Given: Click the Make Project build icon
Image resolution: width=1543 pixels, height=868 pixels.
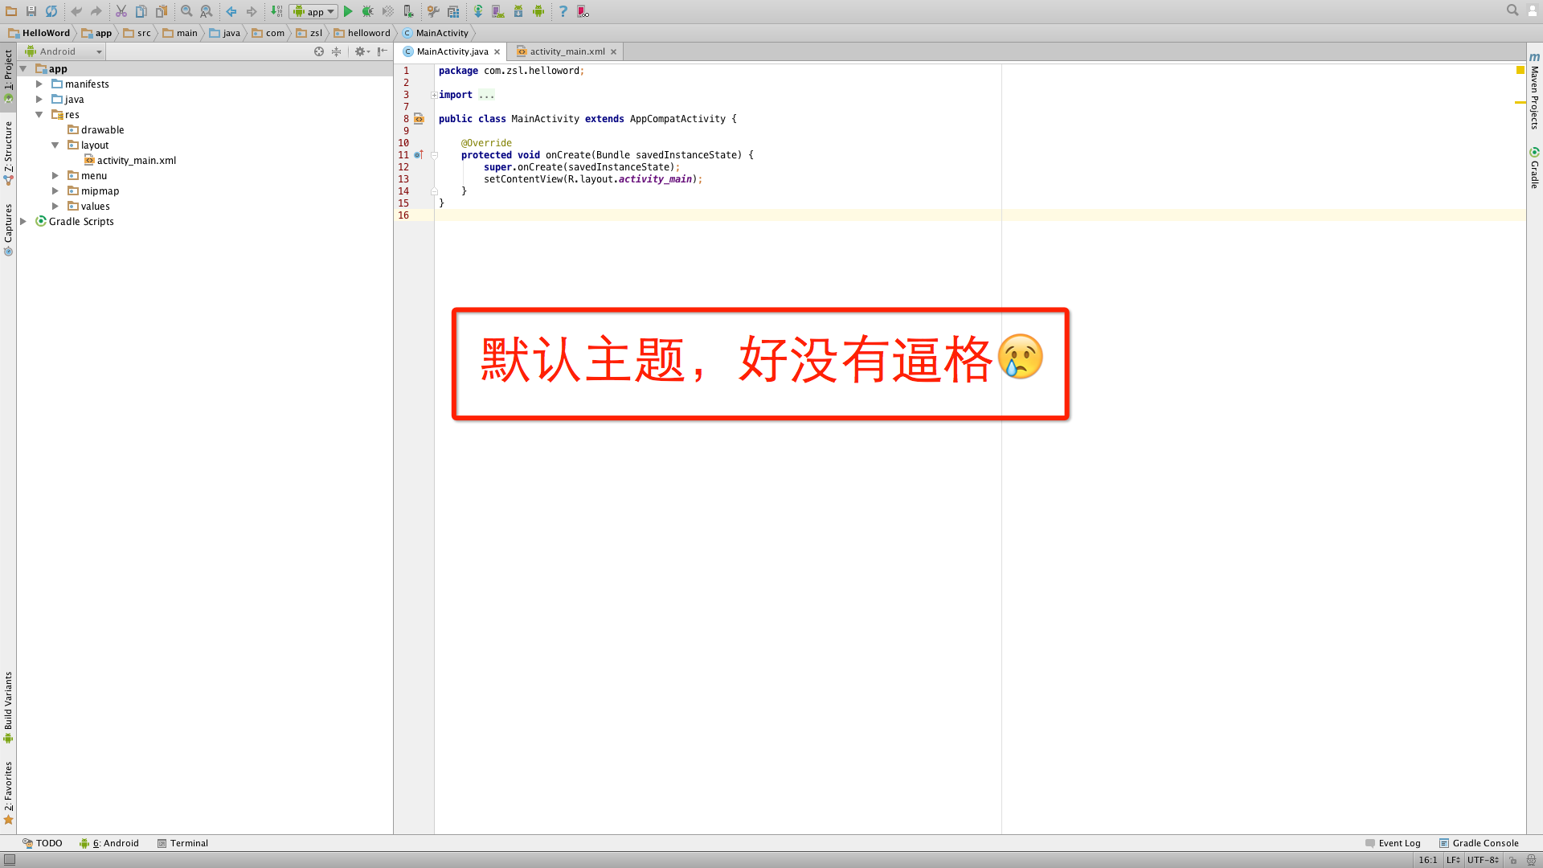Looking at the screenshot, I should coord(276,11).
